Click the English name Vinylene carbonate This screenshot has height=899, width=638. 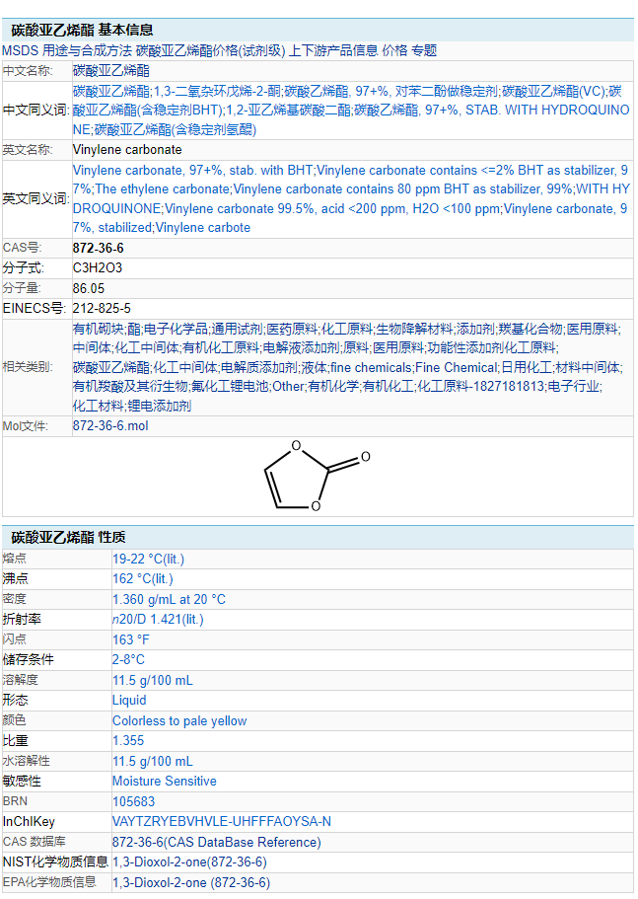(x=127, y=150)
